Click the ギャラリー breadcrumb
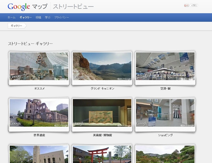 (17, 26)
